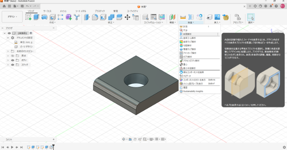Expand the 原点 folder node

point(8,55)
